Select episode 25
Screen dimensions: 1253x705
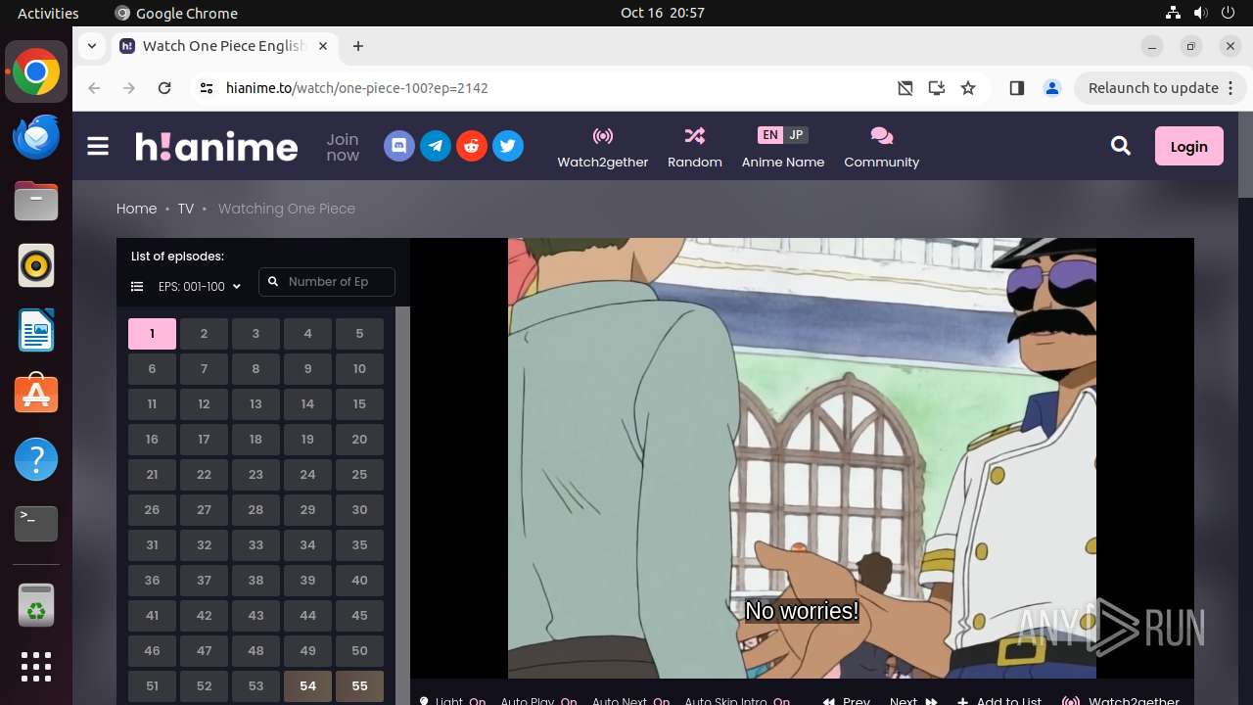359,475
